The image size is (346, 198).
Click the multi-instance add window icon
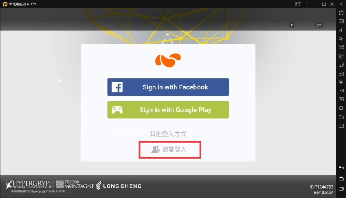point(341,65)
